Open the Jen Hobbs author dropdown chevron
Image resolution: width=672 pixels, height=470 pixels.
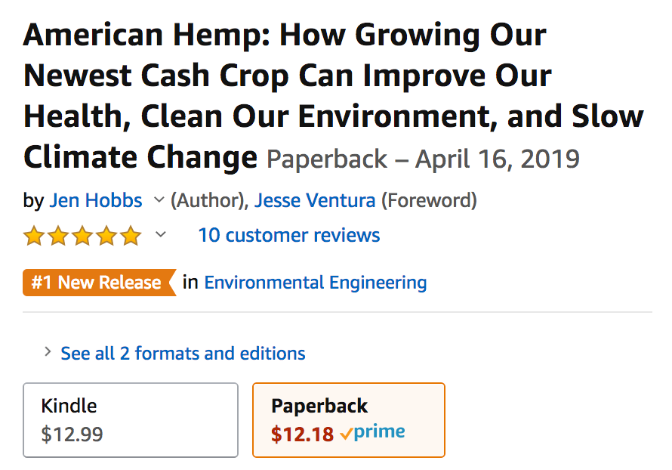click(159, 199)
